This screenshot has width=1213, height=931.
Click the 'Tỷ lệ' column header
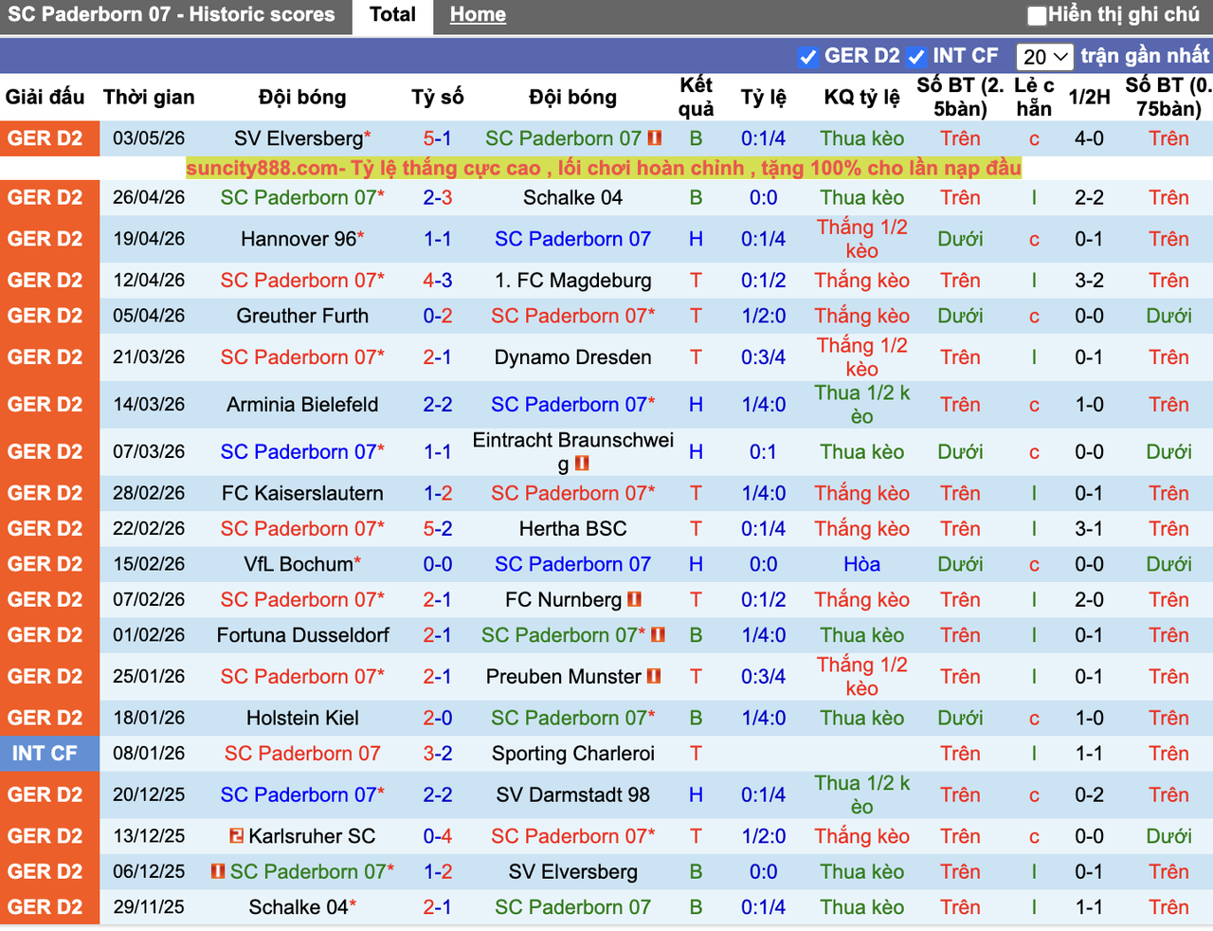click(x=764, y=97)
